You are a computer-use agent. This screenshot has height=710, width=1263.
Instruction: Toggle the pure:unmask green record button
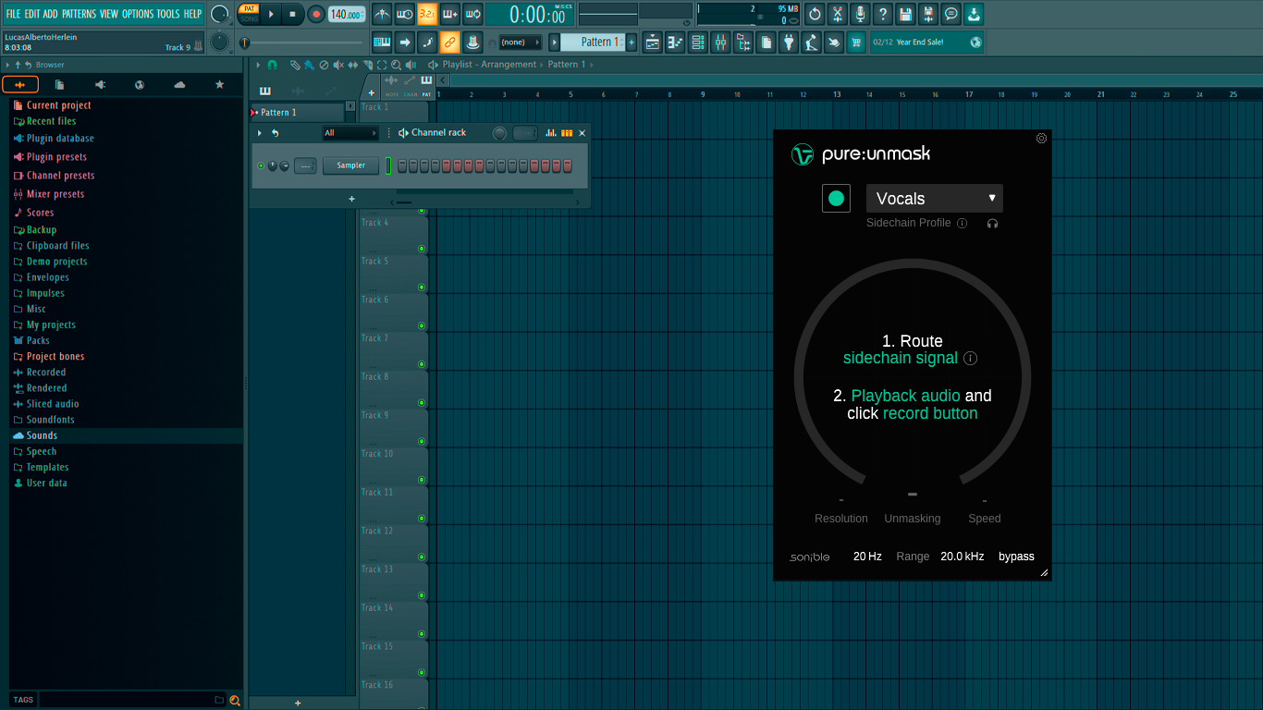tap(836, 199)
